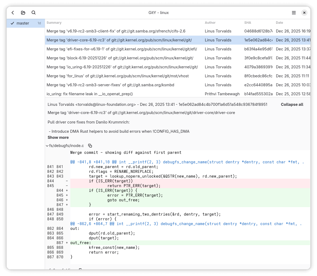
Task: Click Collapse all diffs
Action: pos(292,104)
